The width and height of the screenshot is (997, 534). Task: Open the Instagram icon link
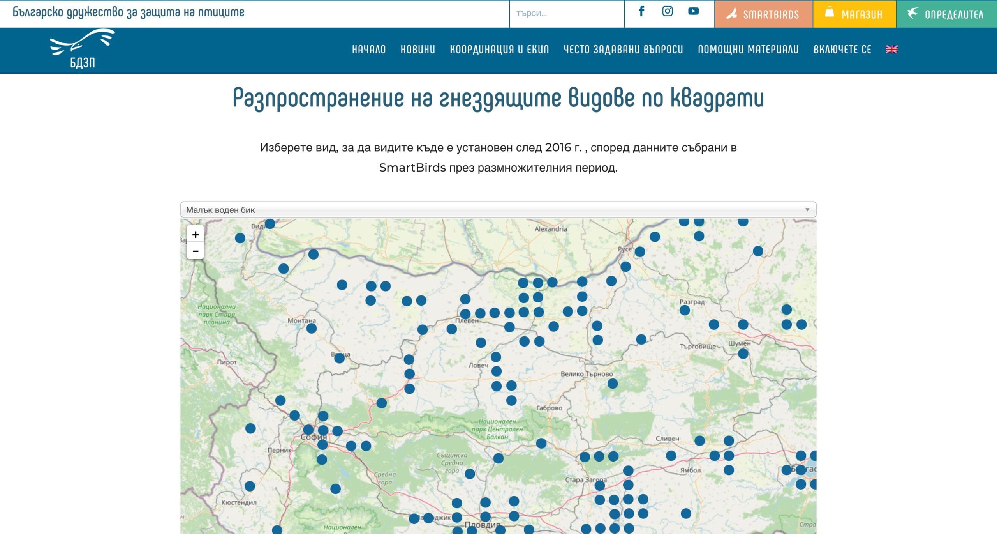pyautogui.click(x=667, y=11)
